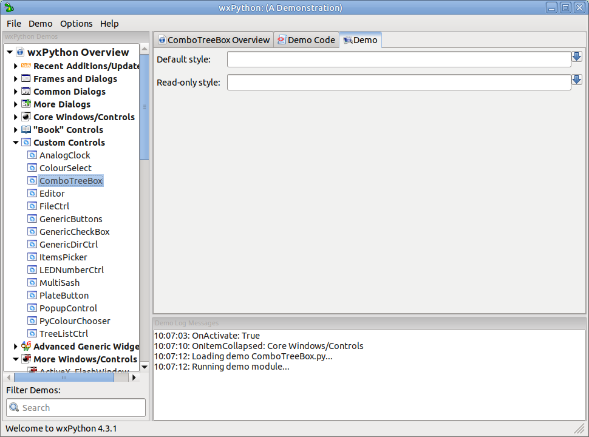This screenshot has height=437, width=589.
Task: Click inside the Read-only style field
Action: click(x=399, y=82)
